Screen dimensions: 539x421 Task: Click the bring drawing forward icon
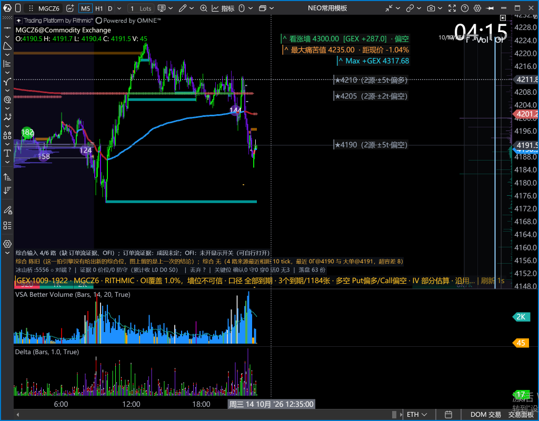[7, 177]
